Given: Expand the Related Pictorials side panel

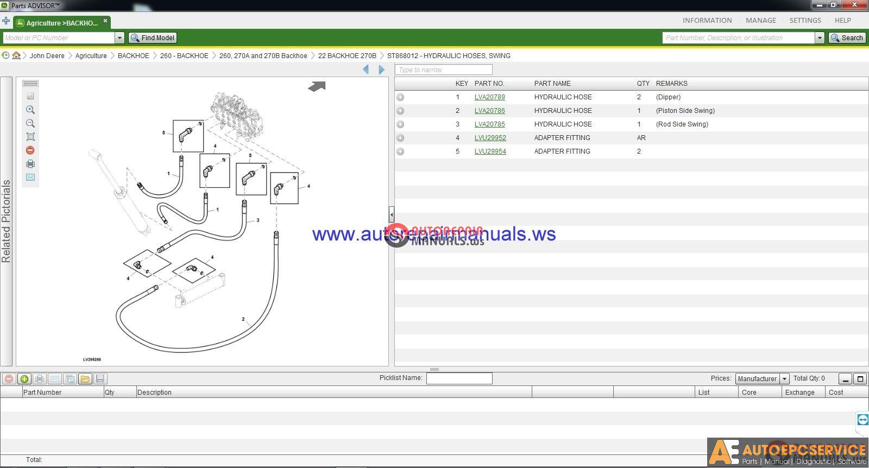Looking at the screenshot, I should click(x=6, y=221).
